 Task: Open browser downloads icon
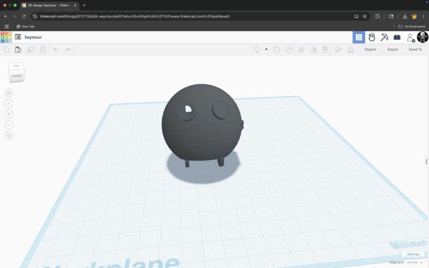[405, 17]
